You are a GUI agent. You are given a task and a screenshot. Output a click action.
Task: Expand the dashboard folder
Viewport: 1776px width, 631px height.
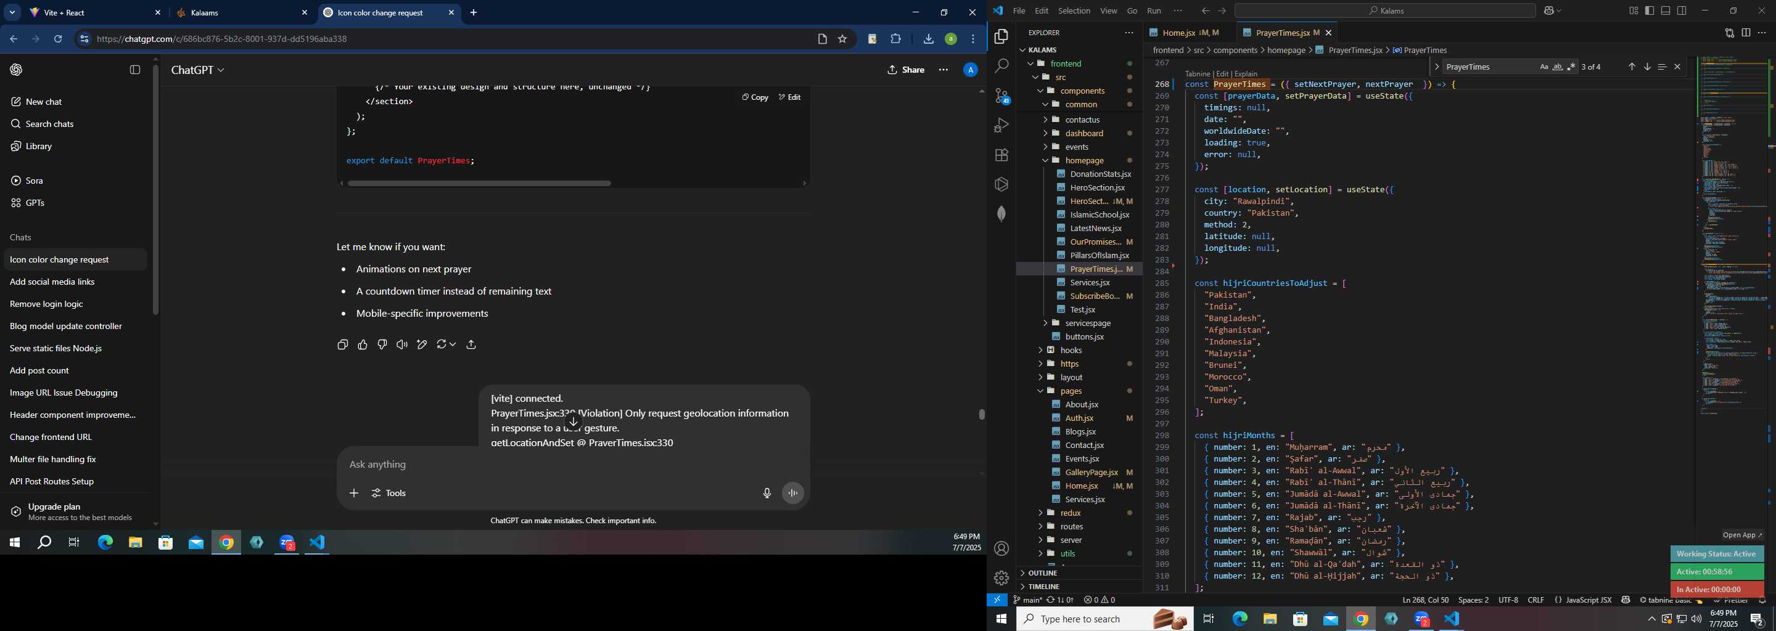1045,134
